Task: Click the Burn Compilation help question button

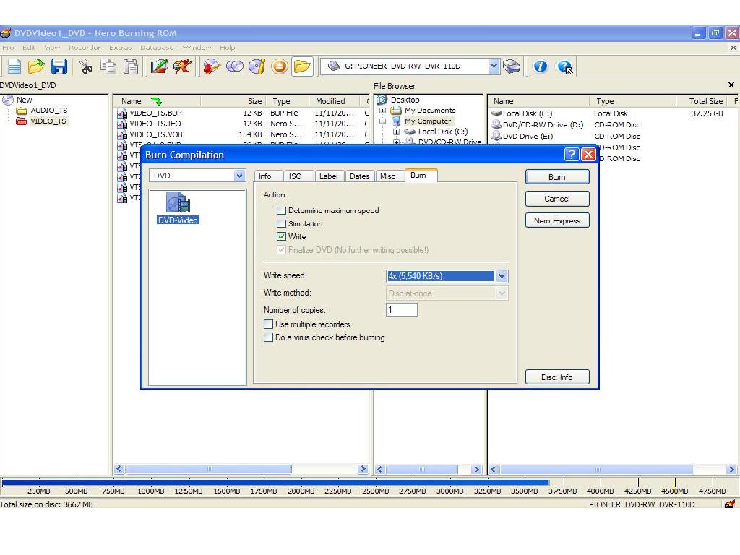Action: 571,155
